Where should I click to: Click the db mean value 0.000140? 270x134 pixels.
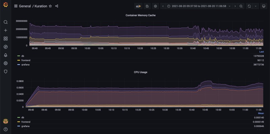point(259,118)
